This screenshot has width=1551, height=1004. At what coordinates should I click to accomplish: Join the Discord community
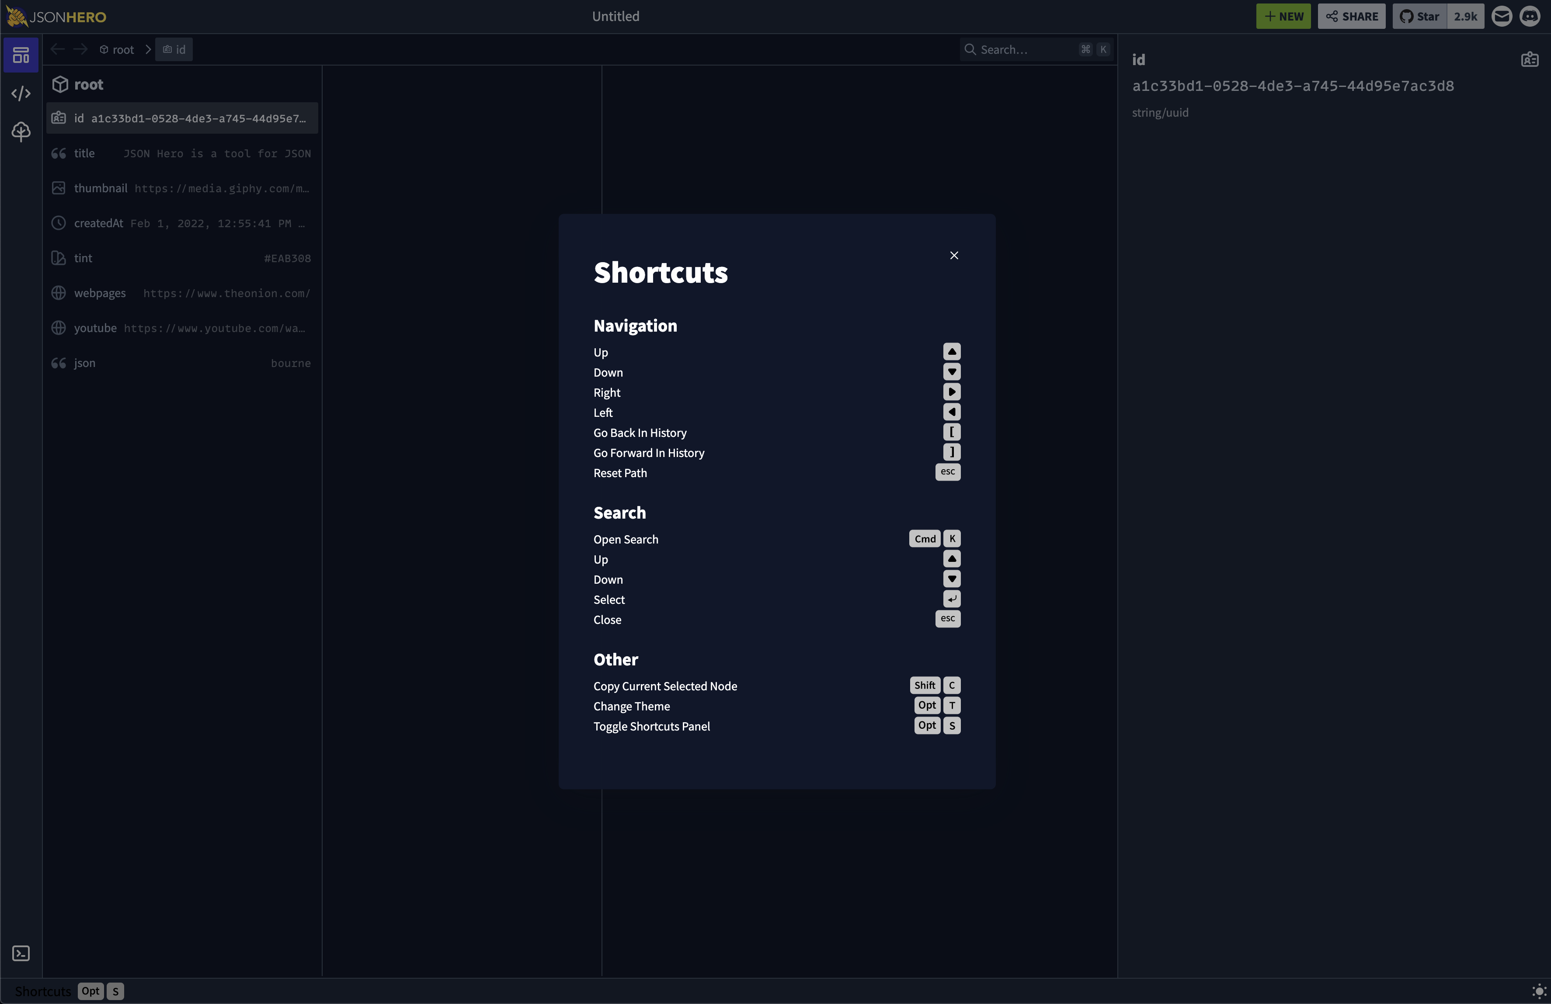[1530, 16]
